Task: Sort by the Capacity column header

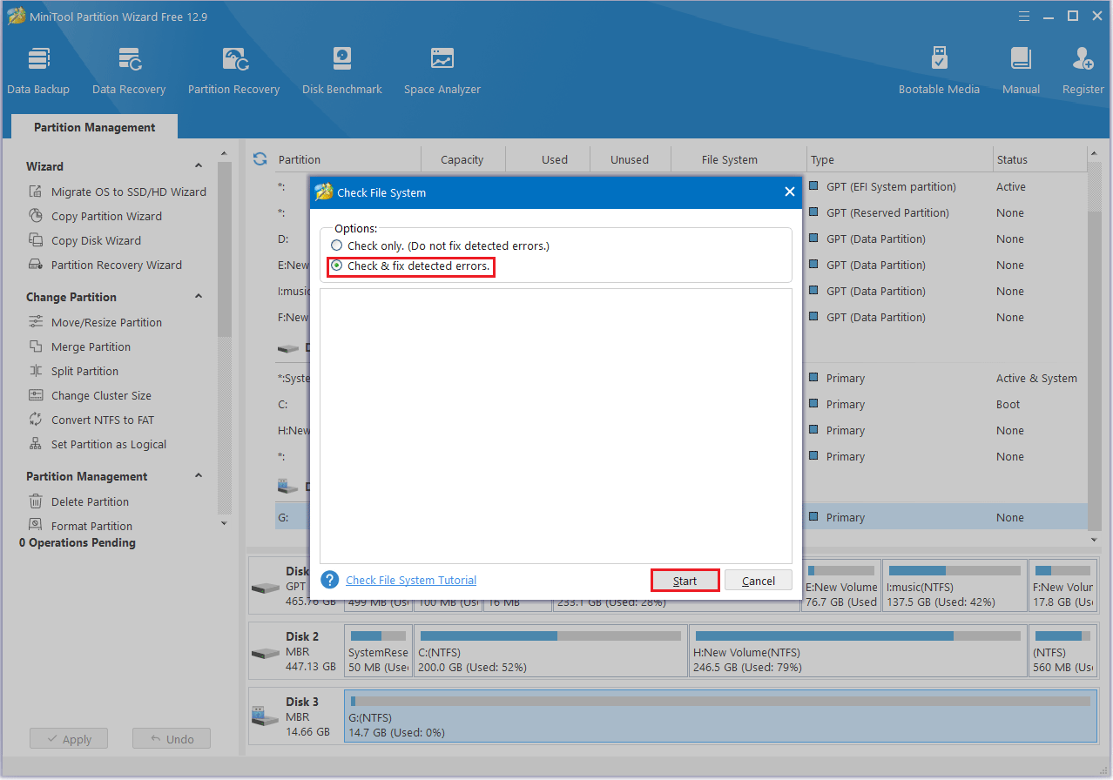Action: pyautogui.click(x=462, y=159)
